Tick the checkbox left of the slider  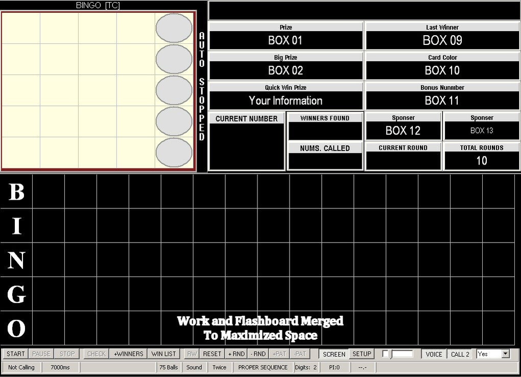(x=387, y=353)
